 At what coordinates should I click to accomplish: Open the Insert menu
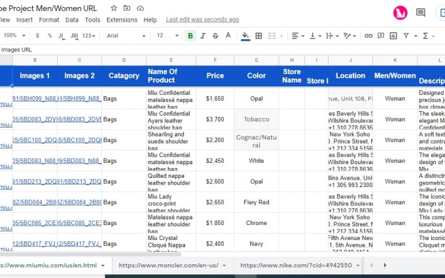click(24, 20)
